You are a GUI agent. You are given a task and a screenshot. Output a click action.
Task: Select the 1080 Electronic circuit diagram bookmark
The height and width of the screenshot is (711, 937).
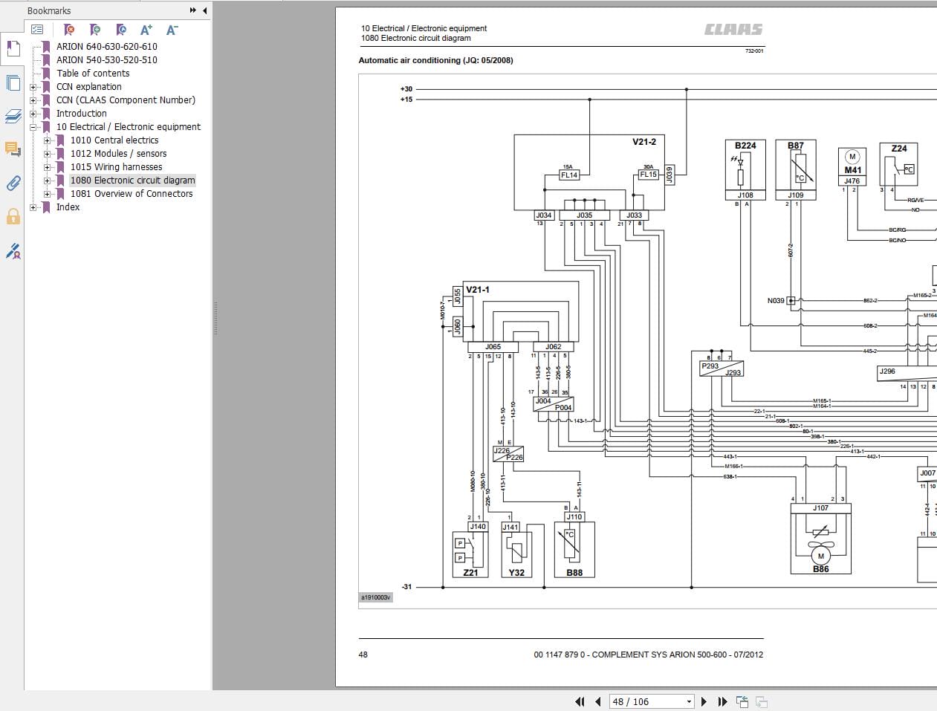pos(133,180)
